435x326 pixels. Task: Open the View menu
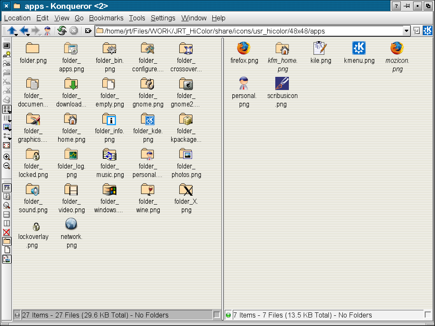[x=62, y=18]
